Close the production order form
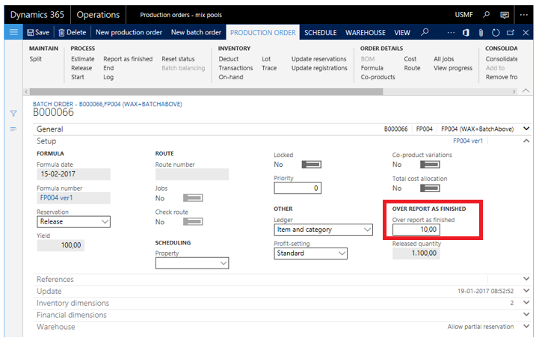Image resolution: width=536 pixels, height=353 pixels. pos(526,32)
